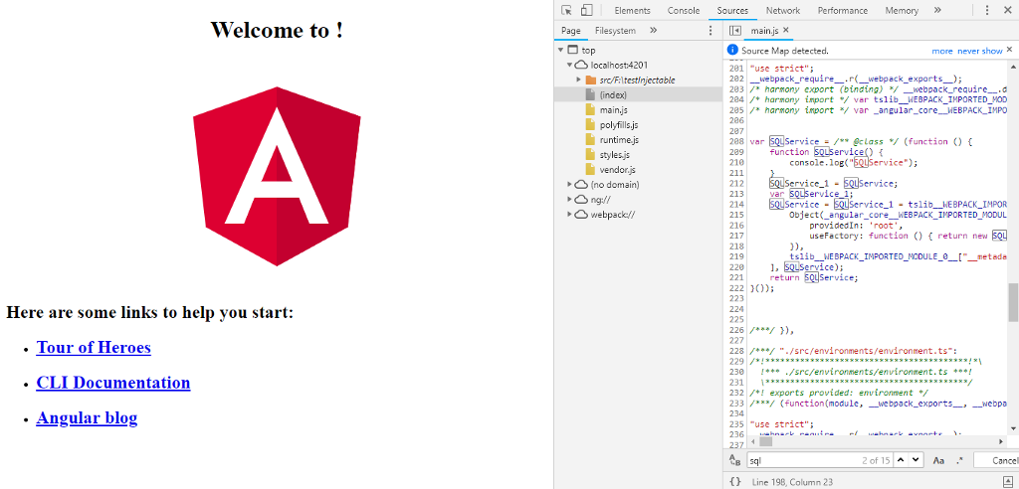Jump to previous search match
This screenshot has height=489, width=1019.
click(x=901, y=460)
